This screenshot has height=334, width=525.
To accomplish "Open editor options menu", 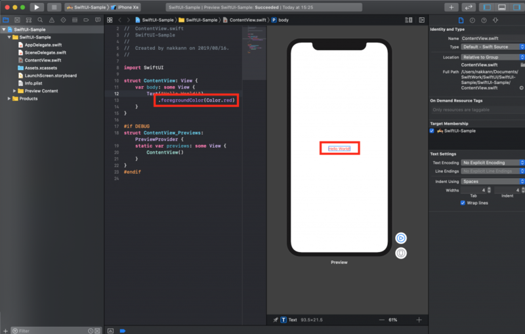I will [408, 20].
